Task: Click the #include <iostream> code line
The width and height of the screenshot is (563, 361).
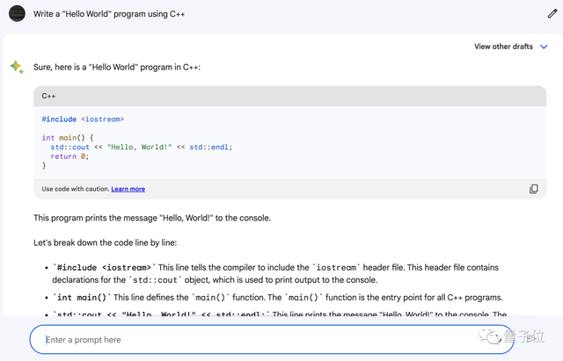Action: coord(83,119)
